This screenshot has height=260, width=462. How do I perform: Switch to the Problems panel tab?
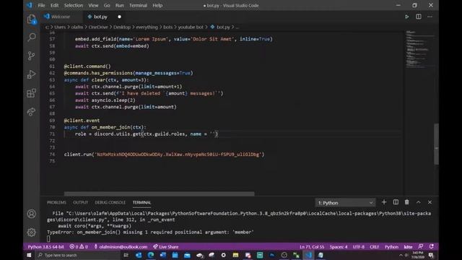56,202
